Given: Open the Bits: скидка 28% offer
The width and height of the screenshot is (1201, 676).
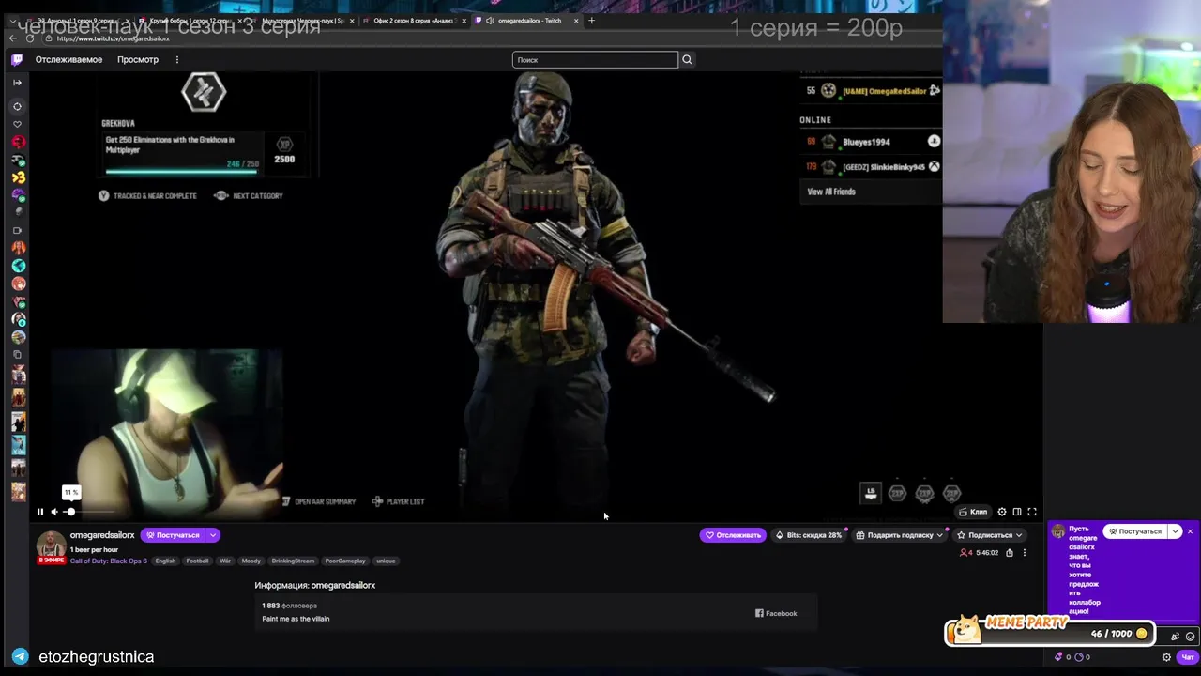Looking at the screenshot, I should pos(809,535).
